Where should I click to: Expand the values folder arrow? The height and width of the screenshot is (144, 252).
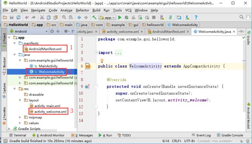click(20, 123)
